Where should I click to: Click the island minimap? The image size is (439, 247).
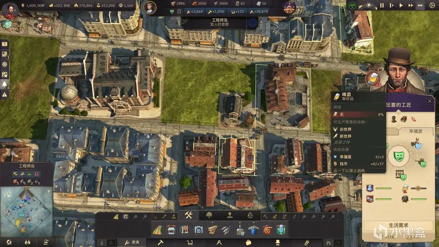[26, 212]
